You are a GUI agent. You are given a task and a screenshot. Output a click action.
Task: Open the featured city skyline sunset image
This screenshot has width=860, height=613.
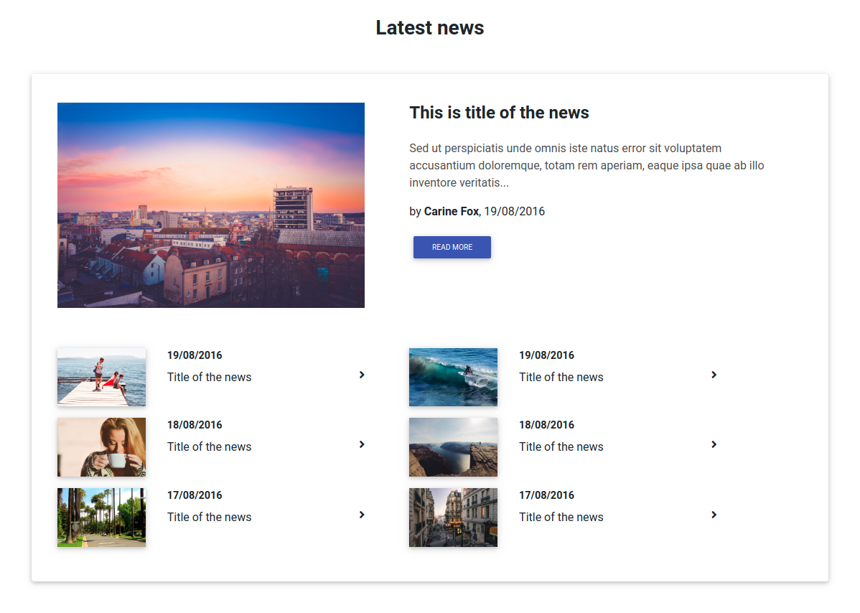click(x=211, y=205)
